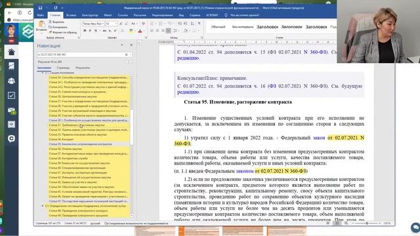Click the multilevel list icon
The image size is (420, 236).
coord(170,24)
